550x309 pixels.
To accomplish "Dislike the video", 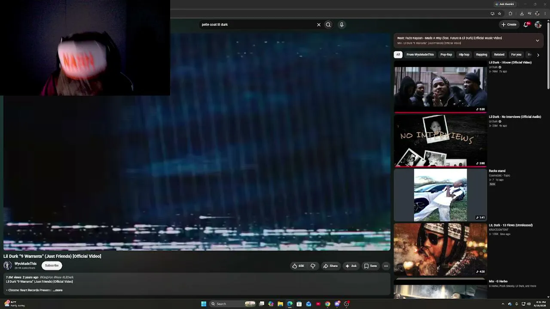I will coord(313,266).
